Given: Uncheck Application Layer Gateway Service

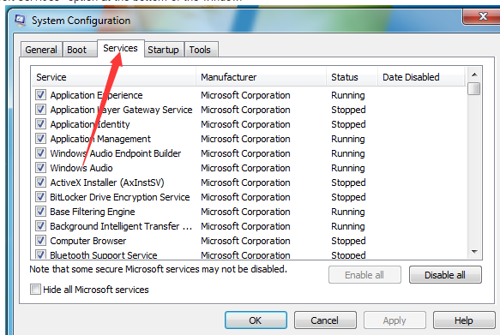Looking at the screenshot, I should point(40,109).
